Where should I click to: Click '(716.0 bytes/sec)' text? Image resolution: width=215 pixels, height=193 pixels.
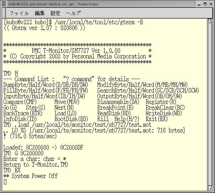(33, 136)
